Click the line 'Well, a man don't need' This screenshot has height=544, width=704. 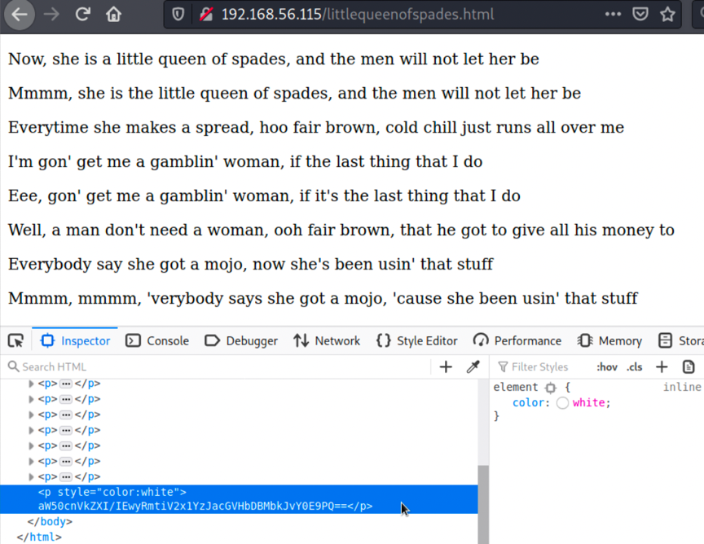pos(341,230)
